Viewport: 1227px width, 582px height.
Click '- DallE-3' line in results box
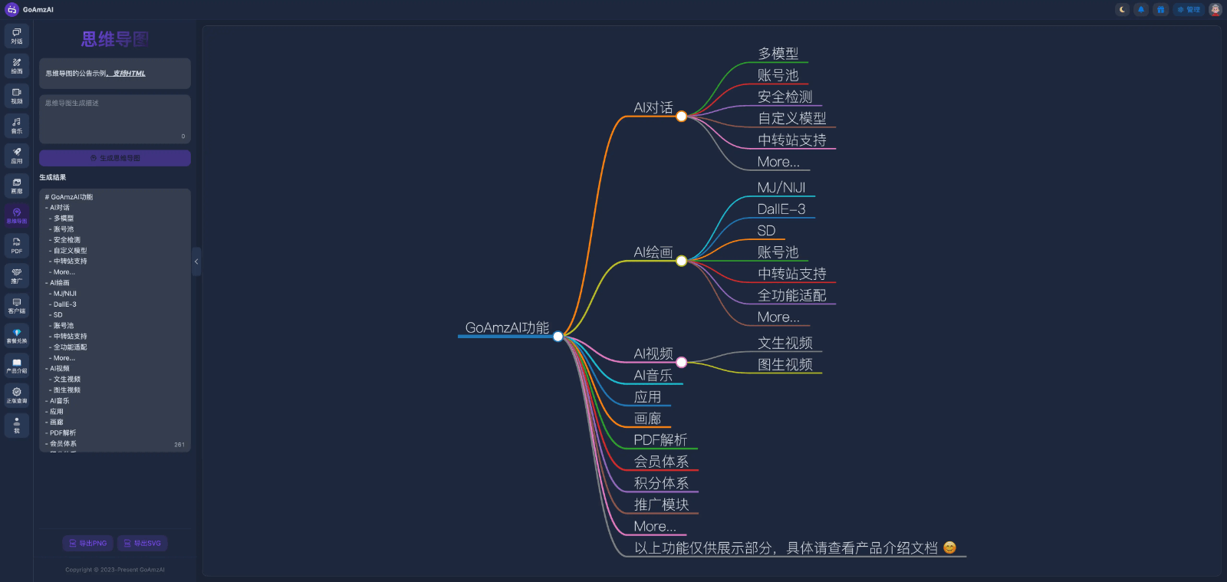[63, 304]
